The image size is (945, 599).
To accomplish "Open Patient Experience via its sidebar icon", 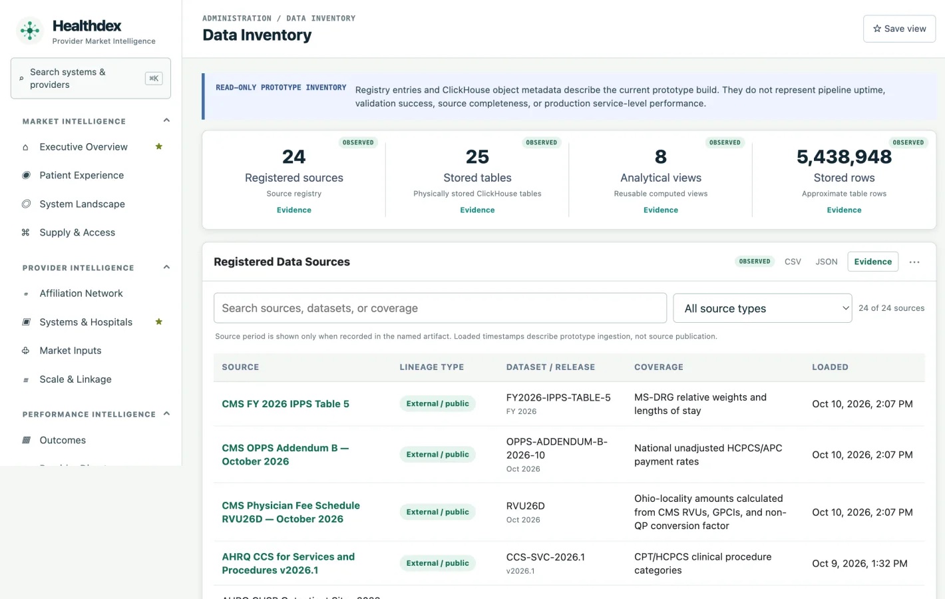I will (x=26, y=176).
